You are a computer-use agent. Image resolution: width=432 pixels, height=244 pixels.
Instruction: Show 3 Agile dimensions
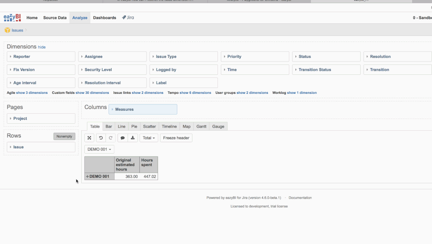(x=32, y=93)
